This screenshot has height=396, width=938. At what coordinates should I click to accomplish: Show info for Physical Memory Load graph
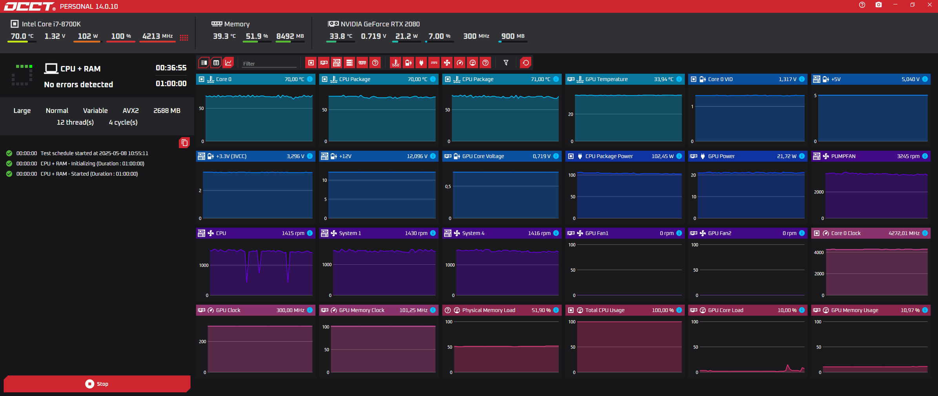556,310
